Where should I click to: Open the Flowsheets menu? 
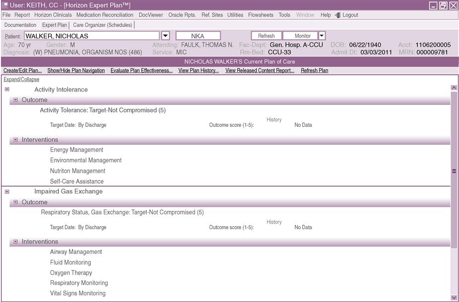click(x=261, y=15)
